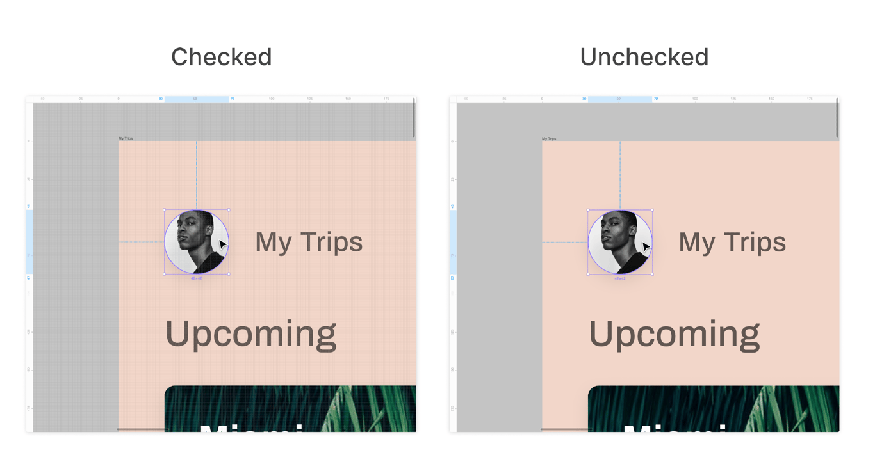Click the highlighted left ruler range in the Unchecked canvas
This screenshot has width=875, height=471.
pyautogui.click(x=453, y=242)
